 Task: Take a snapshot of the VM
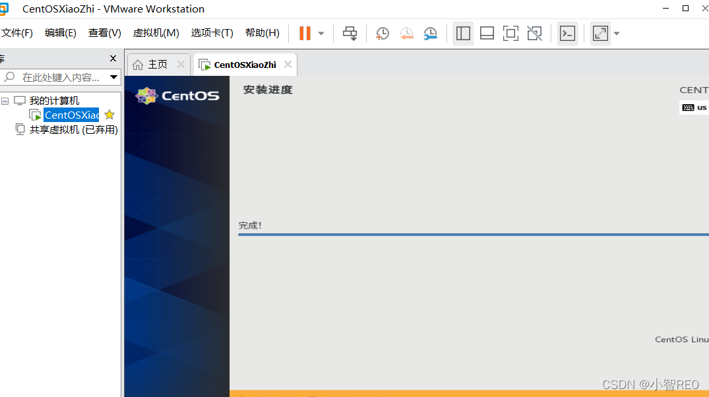pyautogui.click(x=382, y=33)
